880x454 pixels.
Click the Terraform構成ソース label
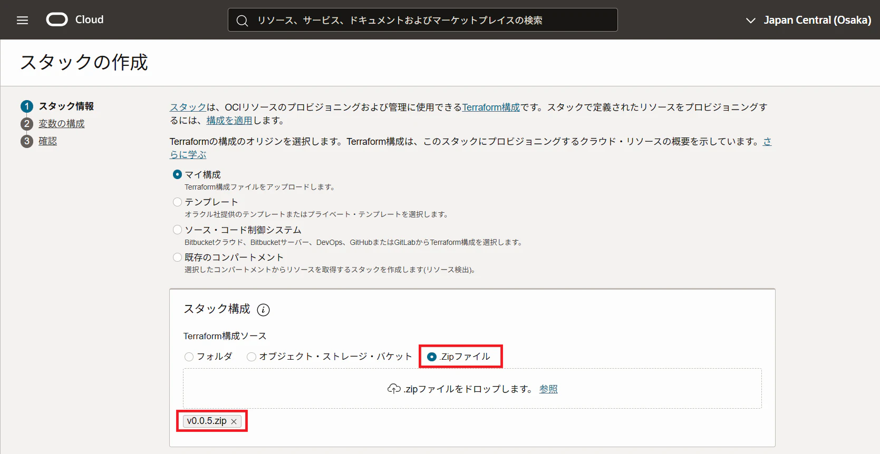(x=225, y=336)
